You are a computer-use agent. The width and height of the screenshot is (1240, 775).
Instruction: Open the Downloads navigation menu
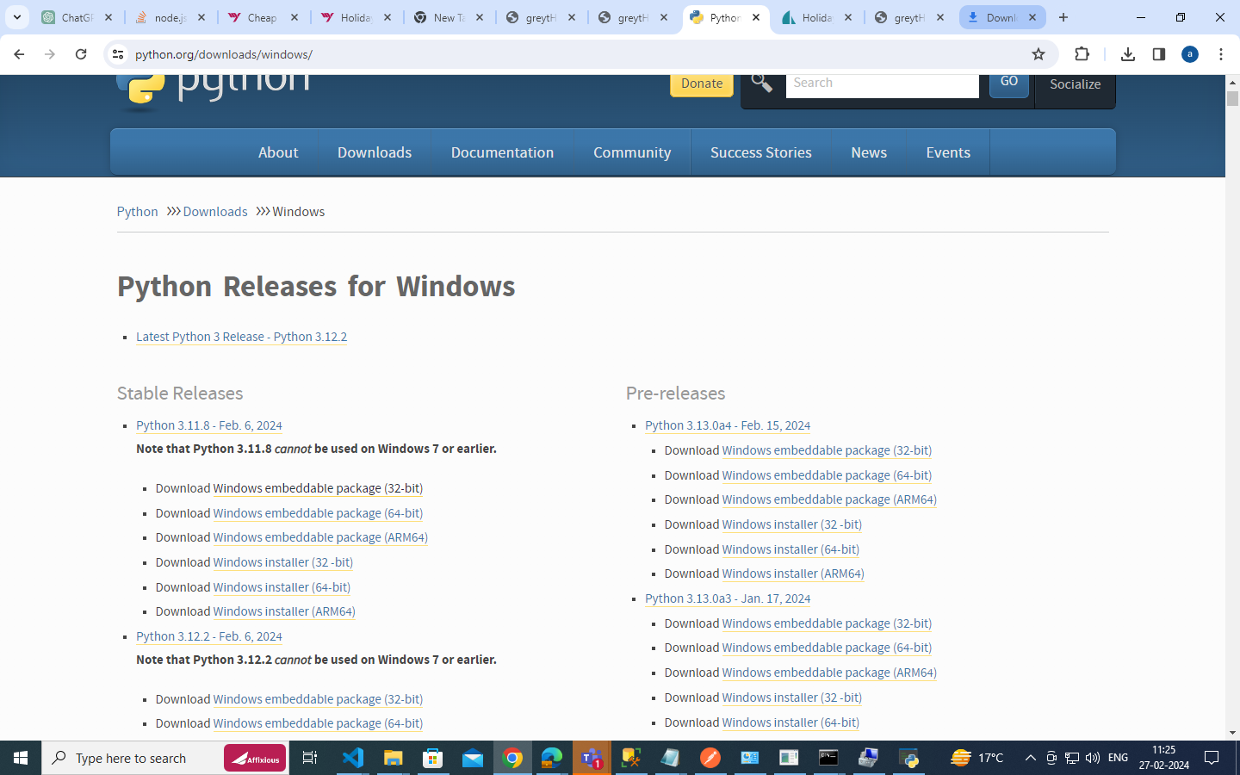click(375, 152)
